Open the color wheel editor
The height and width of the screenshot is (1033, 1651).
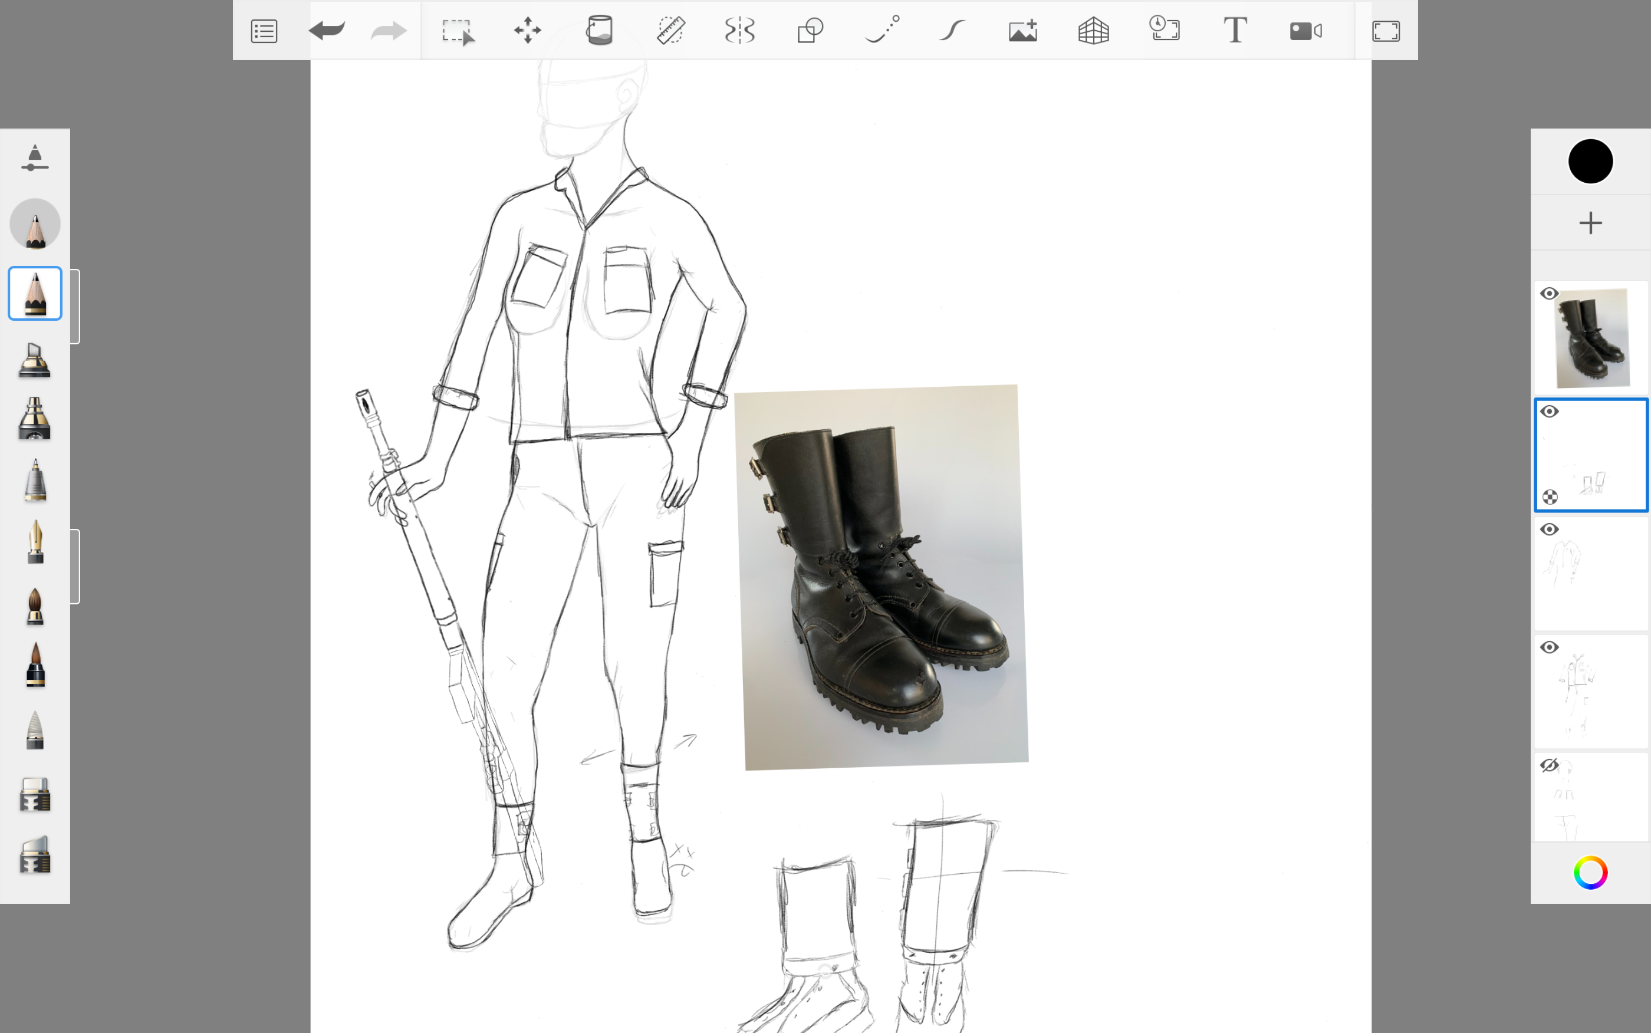[1590, 873]
